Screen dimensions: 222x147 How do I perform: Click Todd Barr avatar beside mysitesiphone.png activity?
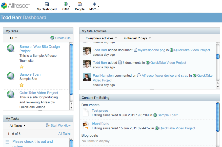pos(87,51)
